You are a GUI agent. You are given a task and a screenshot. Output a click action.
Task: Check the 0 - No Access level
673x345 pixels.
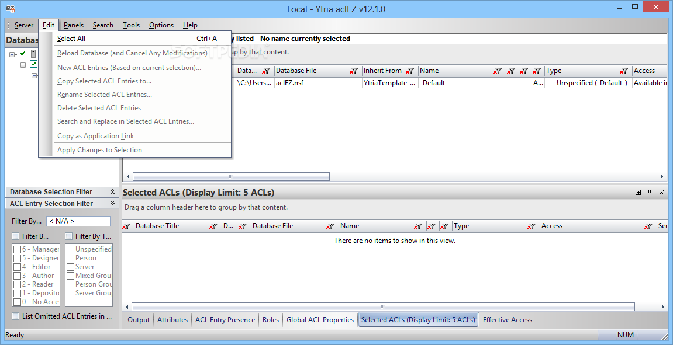coord(17,302)
